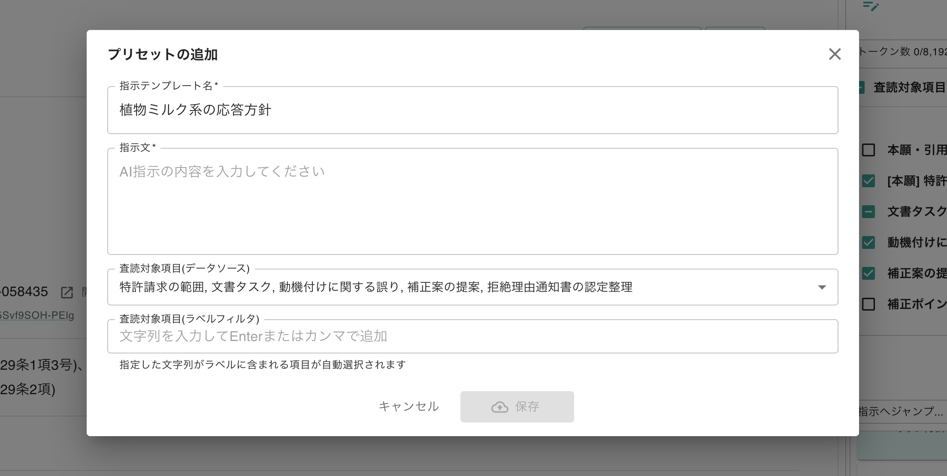Viewport: 947px width, 476px height.
Task: Open external link icon beside 058435
Action: [x=67, y=292]
